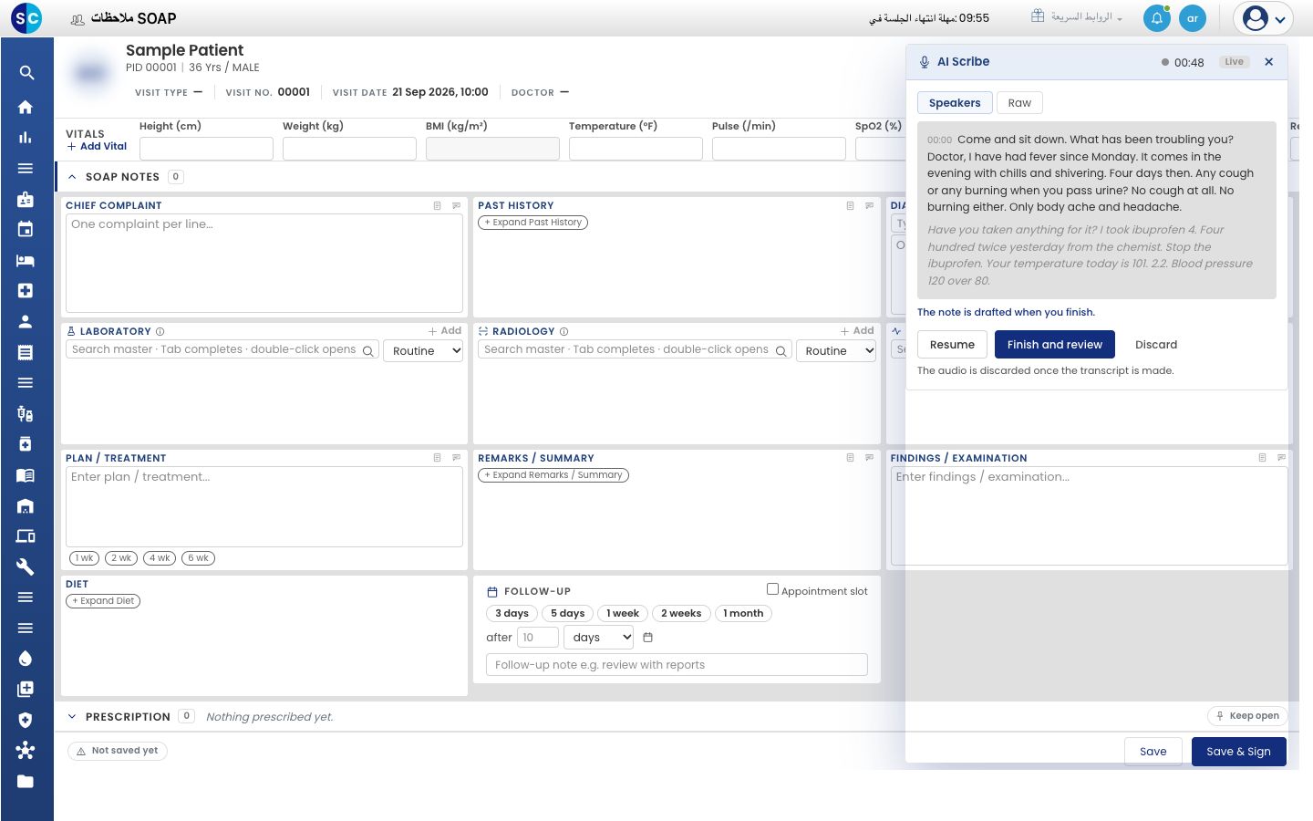
Task: Open the search icon in the sidebar
Action: [26, 73]
